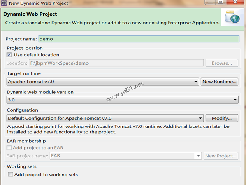Click the Working sets group label
Screen dimensions: 246x185
click(x=21, y=166)
